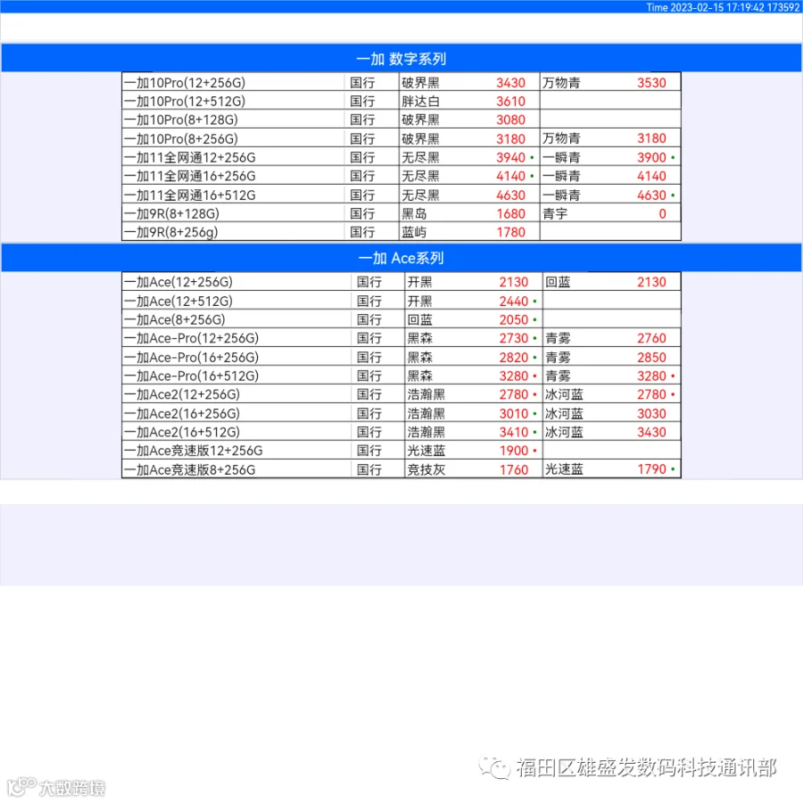Click 国行 in the 一加9R(8+256g) row
The height and width of the screenshot is (803, 803).
[x=362, y=232]
